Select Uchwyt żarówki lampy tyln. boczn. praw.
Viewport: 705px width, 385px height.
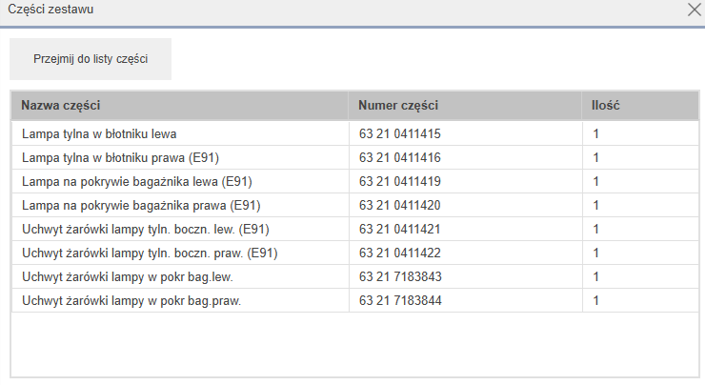tap(355, 253)
